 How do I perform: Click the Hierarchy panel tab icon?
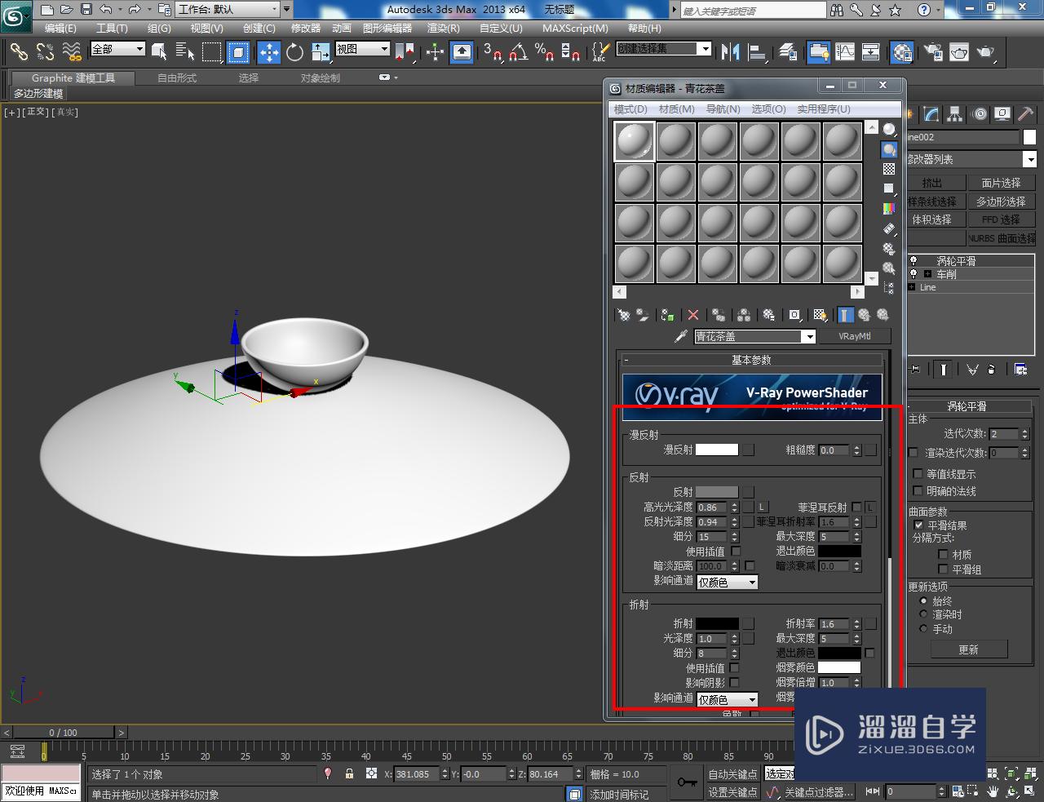pyautogui.click(x=955, y=114)
